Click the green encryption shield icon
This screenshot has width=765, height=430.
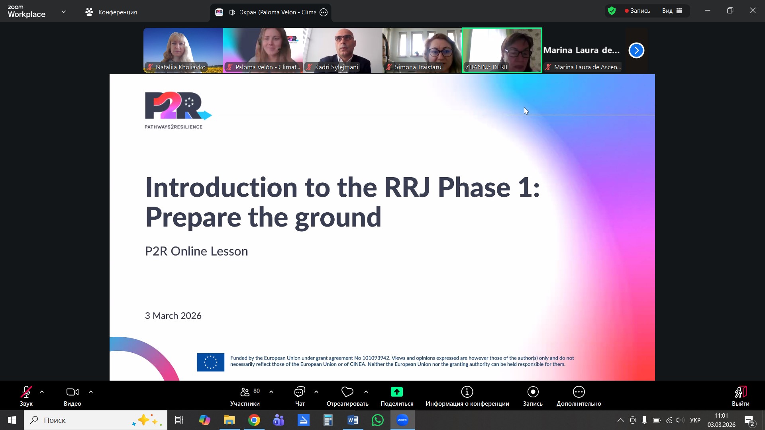pyautogui.click(x=612, y=11)
